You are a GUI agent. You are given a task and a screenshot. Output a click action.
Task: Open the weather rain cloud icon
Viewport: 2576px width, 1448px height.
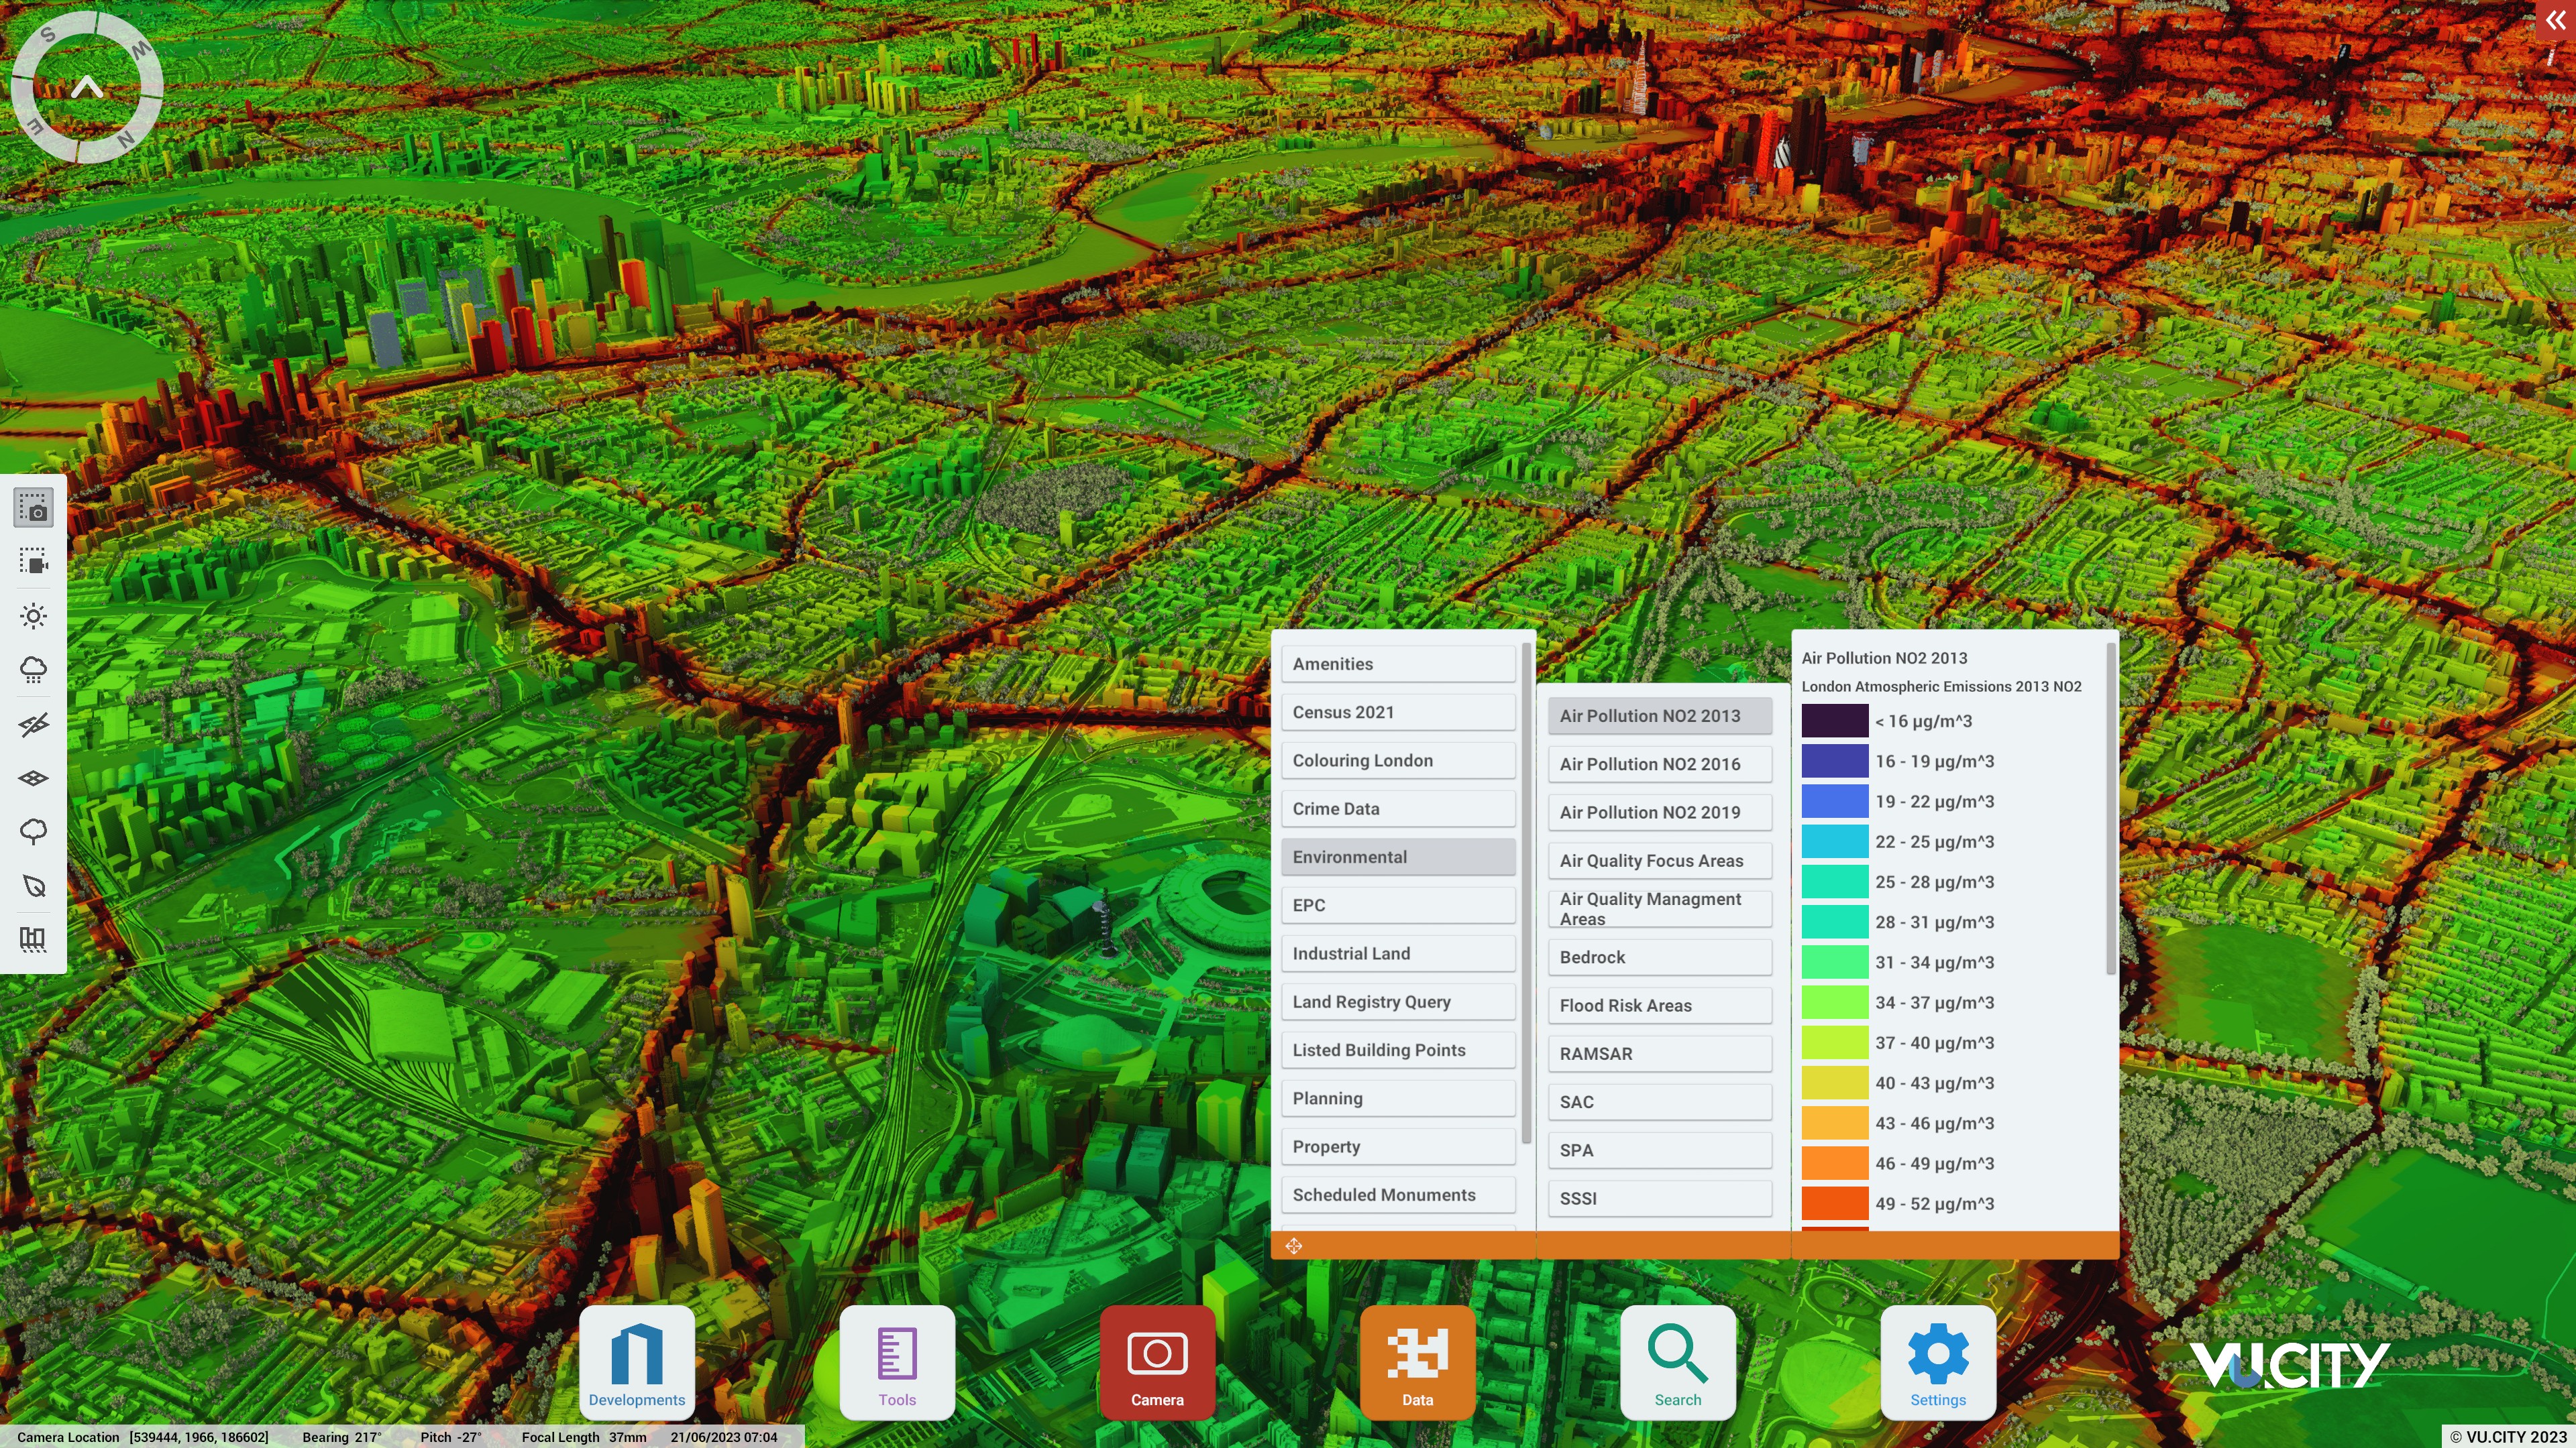tap(33, 670)
